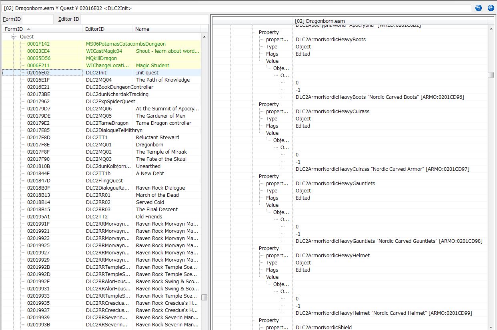
Task: Select DLC2DialogueTelMithryn record
Action: pyautogui.click(x=102, y=130)
